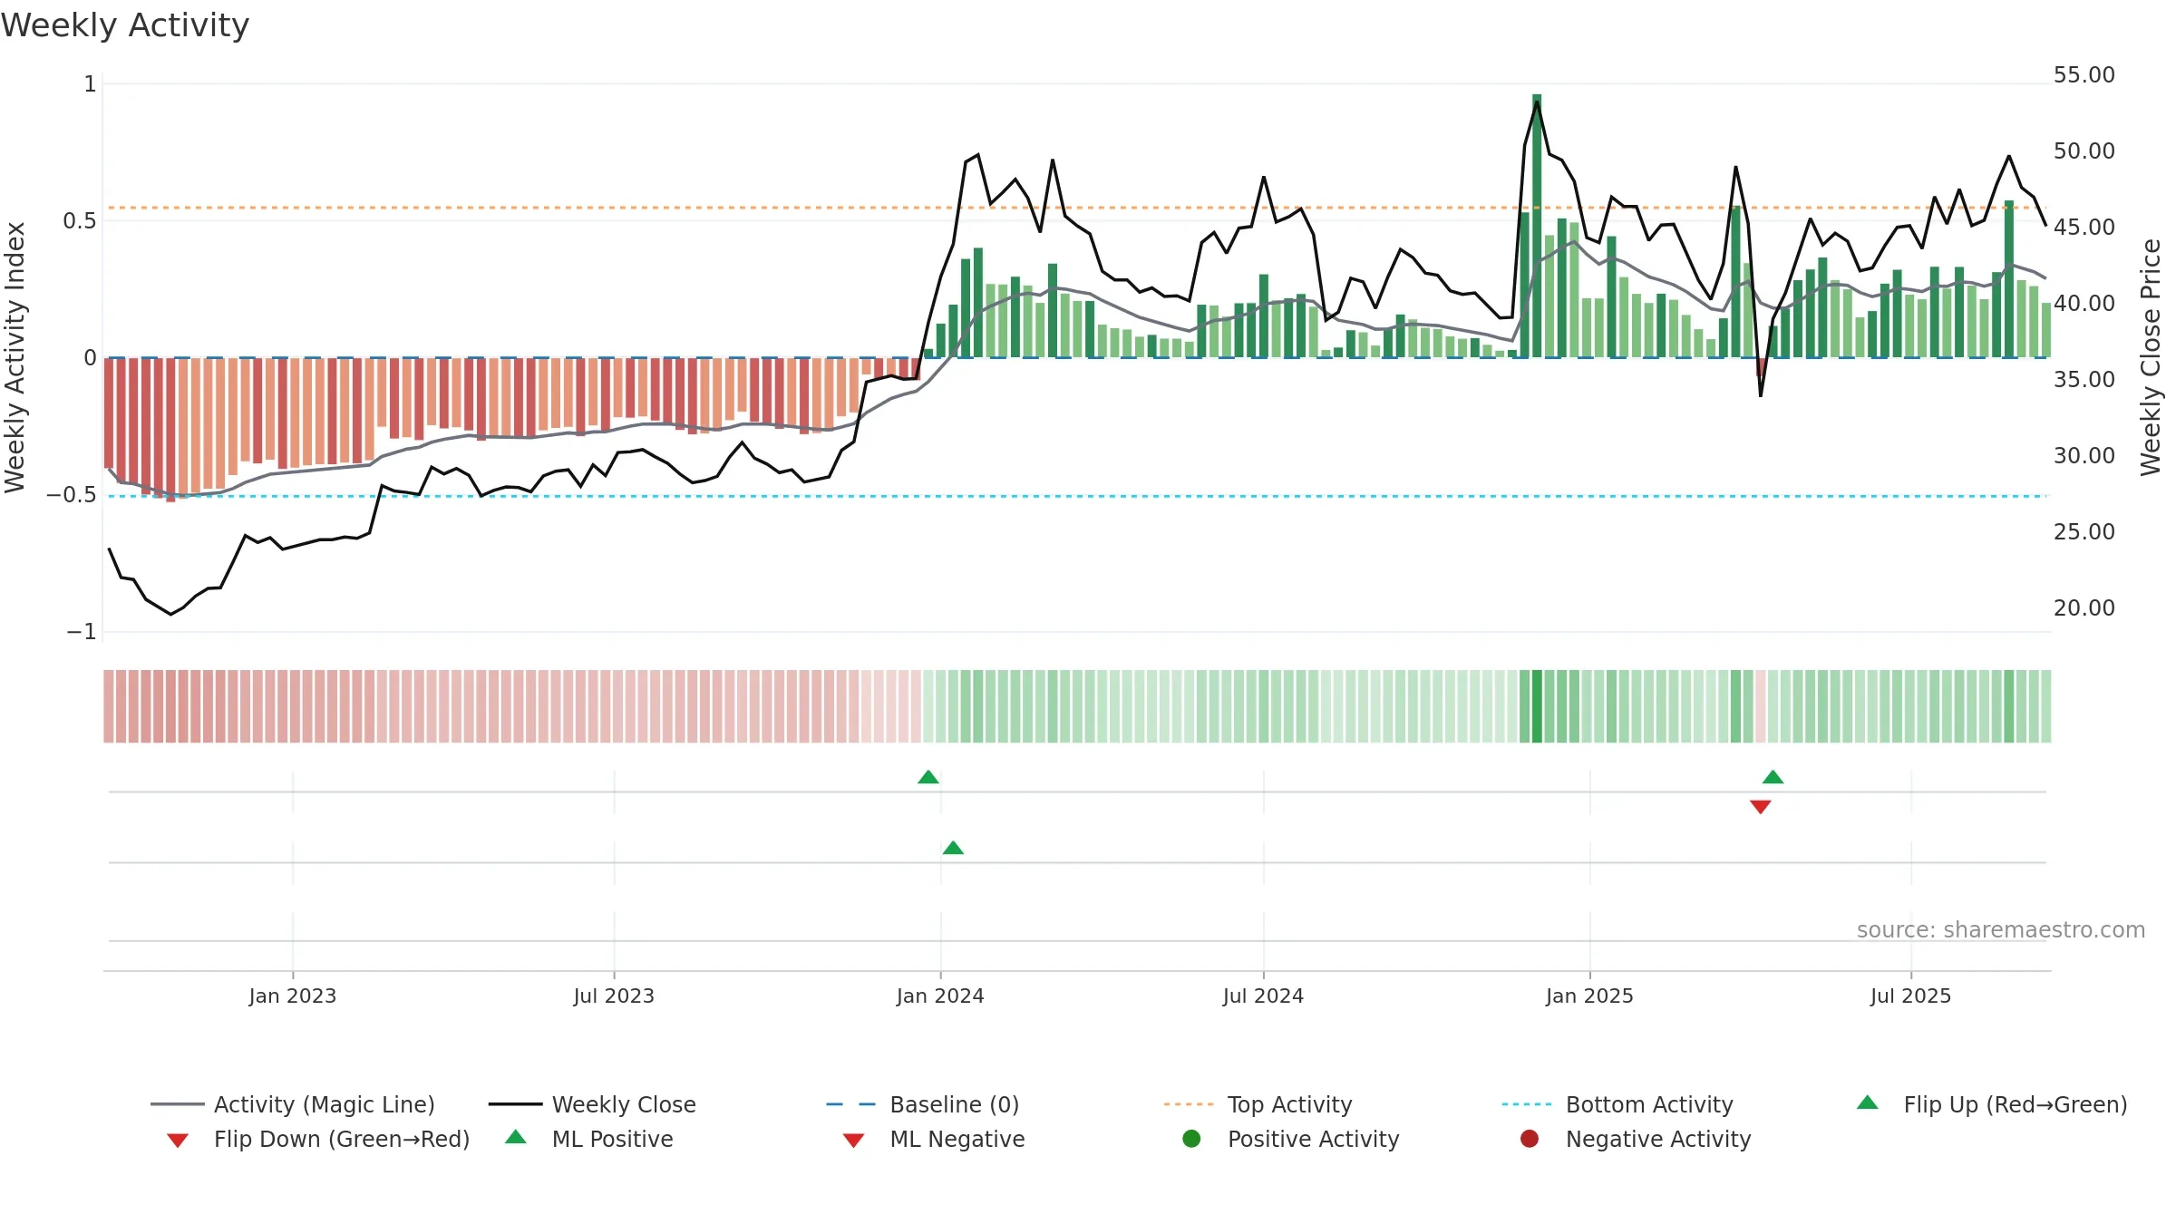Click the 55.00 price axis tick
Image resolution: width=2176 pixels, height=1224 pixels.
tap(2084, 74)
